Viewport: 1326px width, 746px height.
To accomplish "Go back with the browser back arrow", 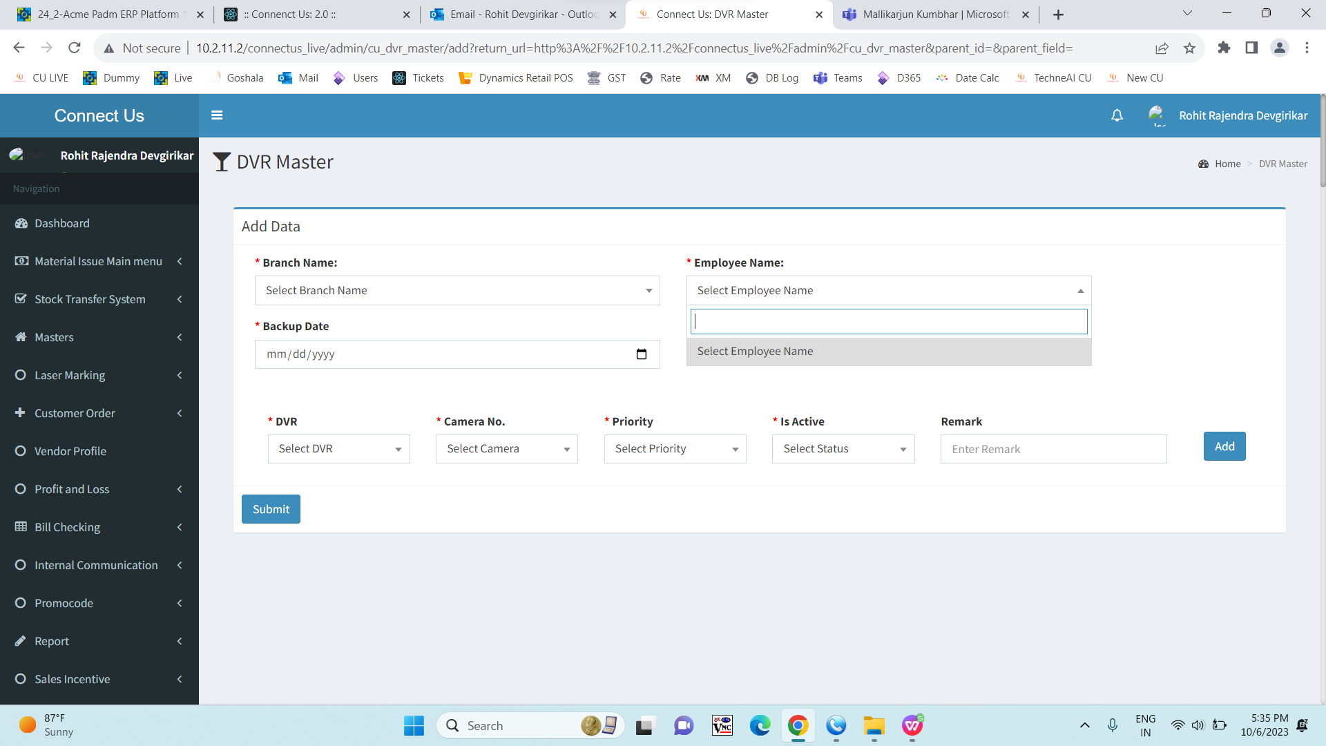I will click(19, 48).
